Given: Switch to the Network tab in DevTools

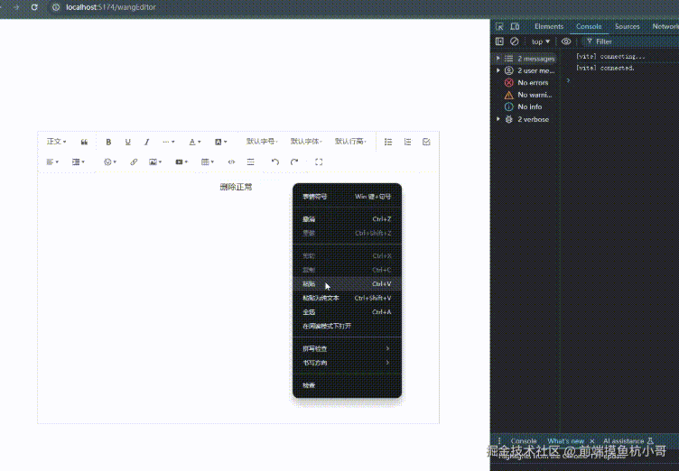Looking at the screenshot, I should pos(665,26).
